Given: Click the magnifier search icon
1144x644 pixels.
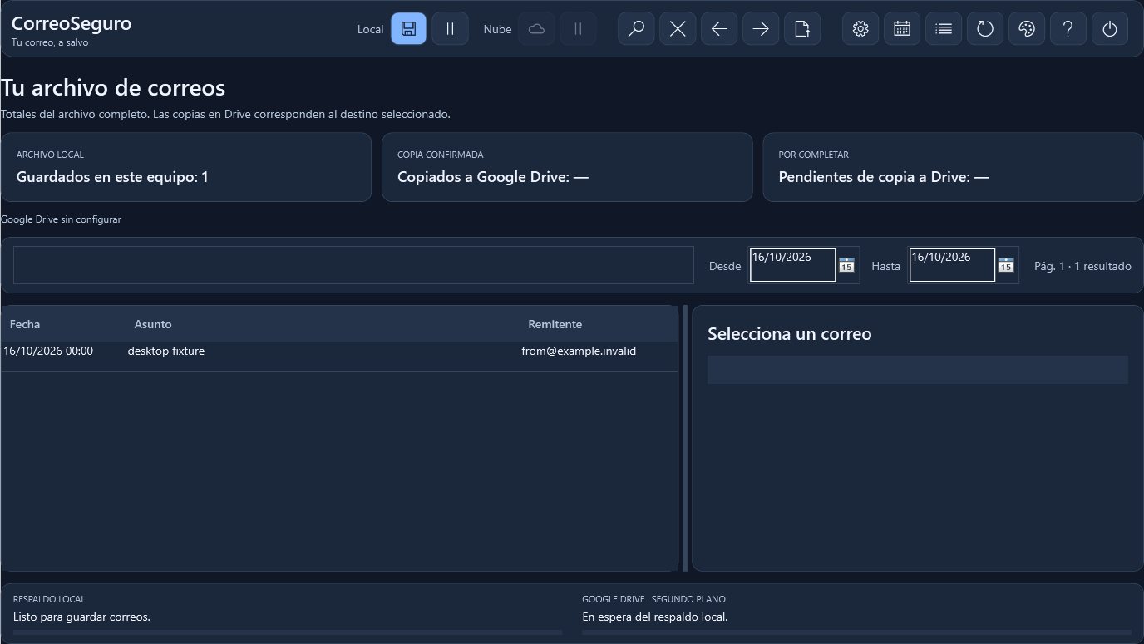Looking at the screenshot, I should 636,29.
